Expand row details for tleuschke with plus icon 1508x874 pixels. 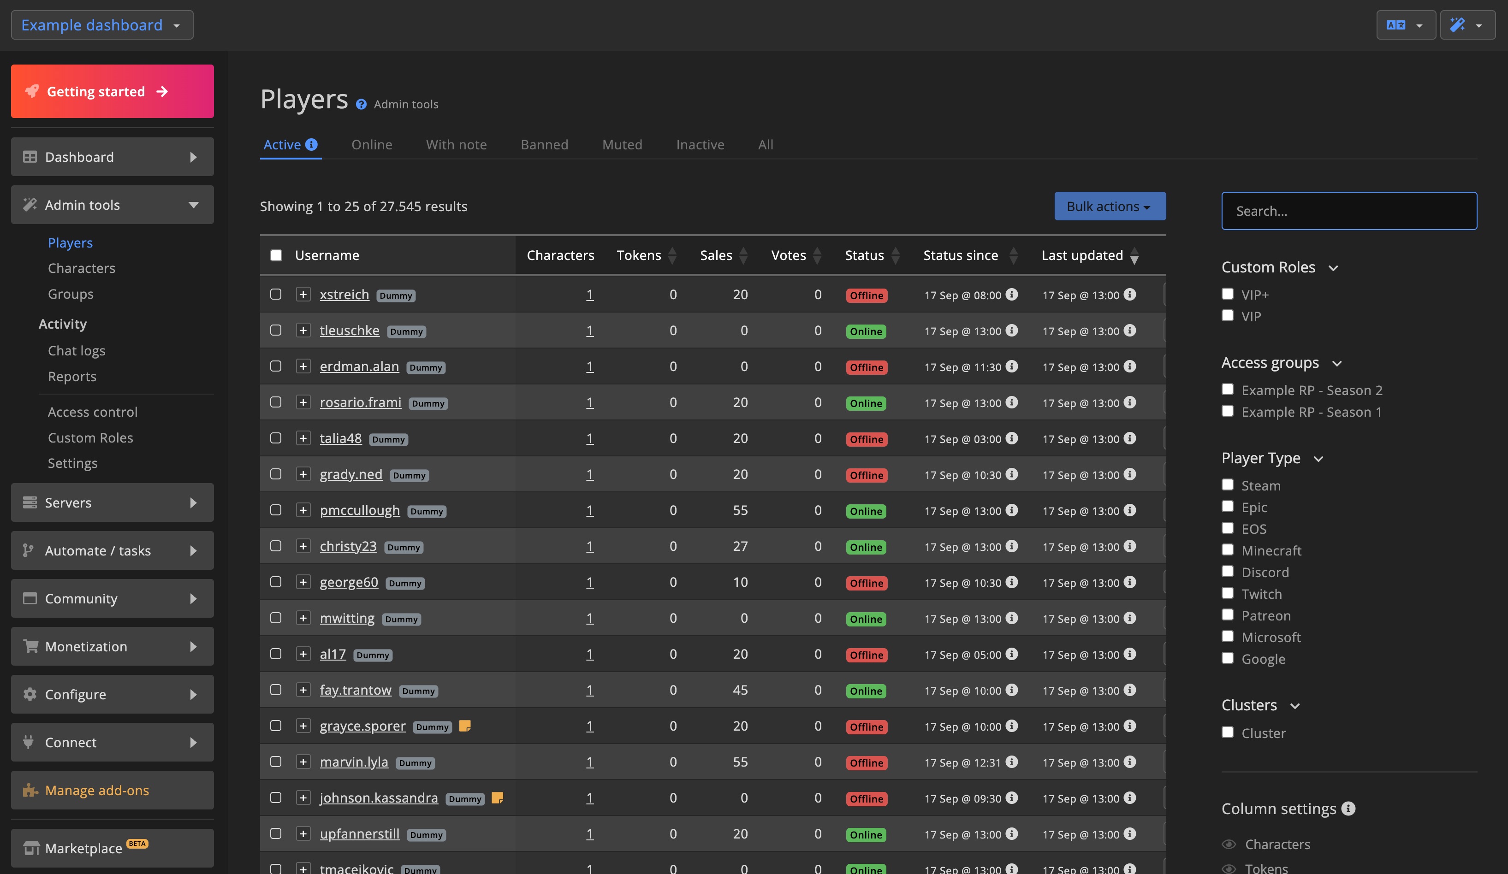303,330
